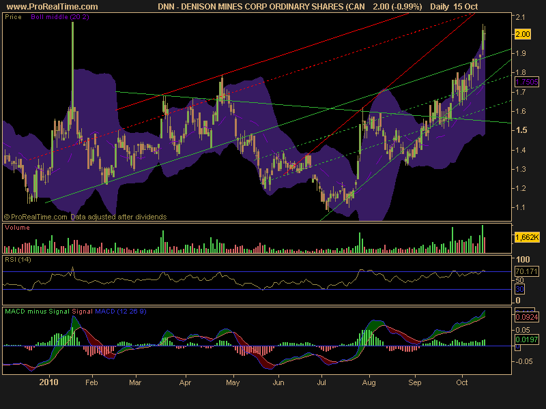Screen dimensions: 546x409
Task: Click the www.ProRealTime.com header text
Action: point(53,6)
